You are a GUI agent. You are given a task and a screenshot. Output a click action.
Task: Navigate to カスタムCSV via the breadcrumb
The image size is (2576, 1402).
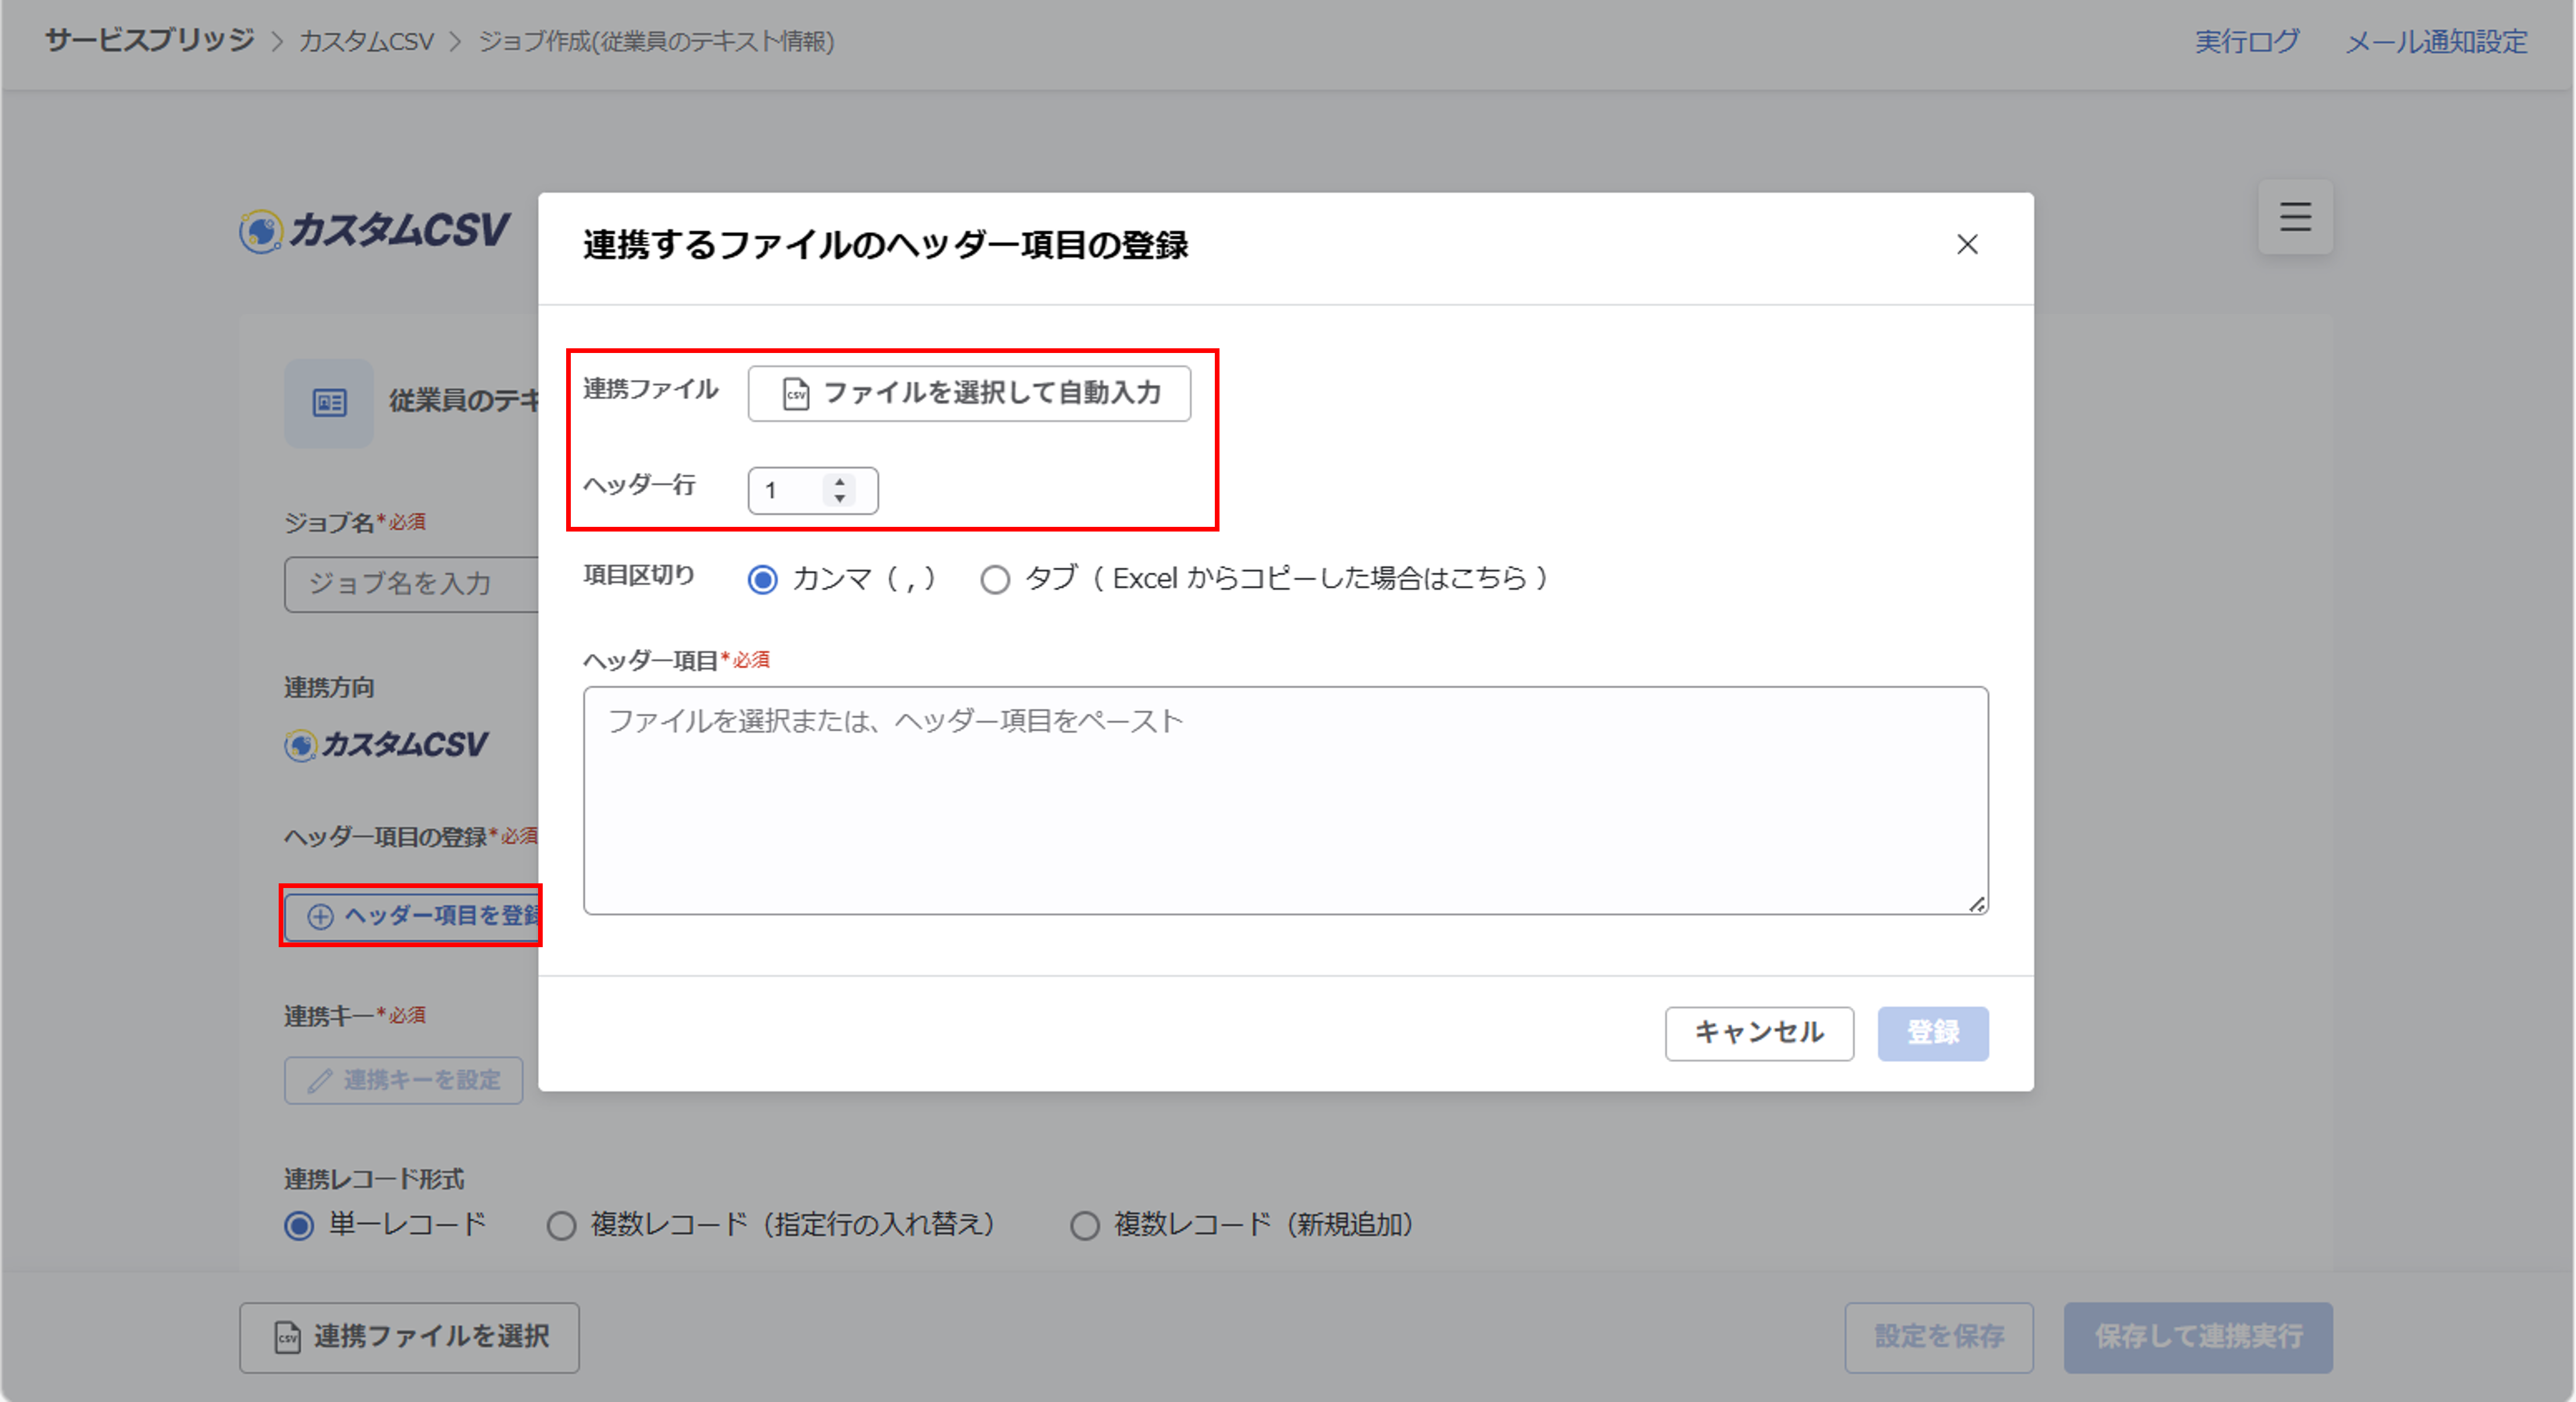tap(366, 41)
